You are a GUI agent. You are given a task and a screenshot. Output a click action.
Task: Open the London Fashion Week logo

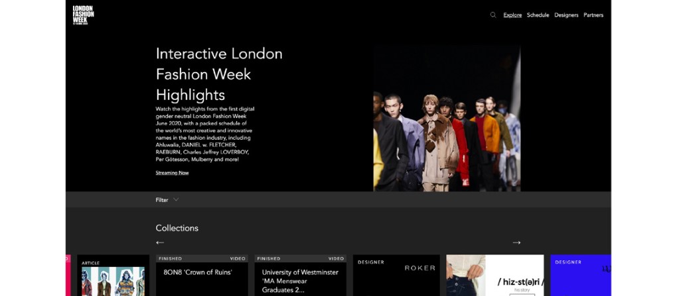83,15
